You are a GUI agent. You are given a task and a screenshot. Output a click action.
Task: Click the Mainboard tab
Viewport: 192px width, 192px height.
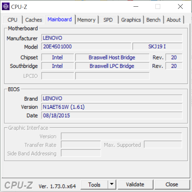pyautogui.click(x=60, y=19)
